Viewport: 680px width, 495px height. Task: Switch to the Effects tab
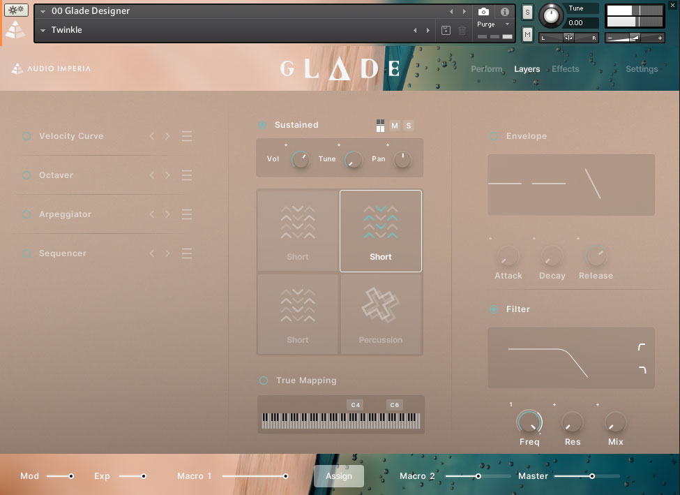[565, 69]
